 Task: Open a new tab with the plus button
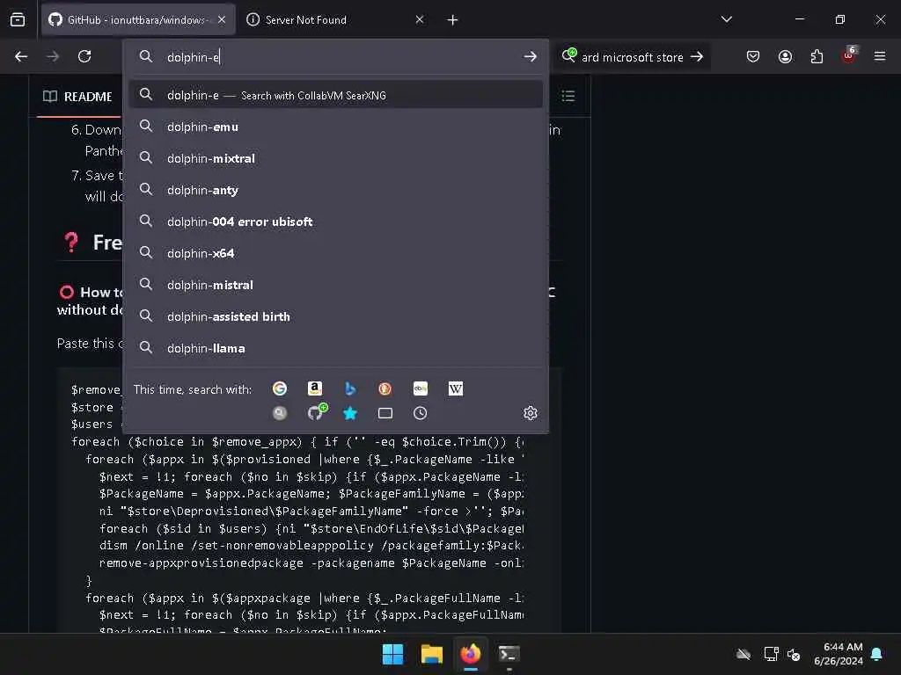click(x=453, y=20)
